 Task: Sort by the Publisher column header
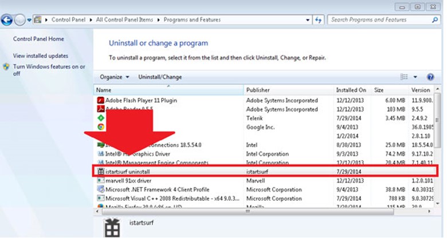point(288,90)
